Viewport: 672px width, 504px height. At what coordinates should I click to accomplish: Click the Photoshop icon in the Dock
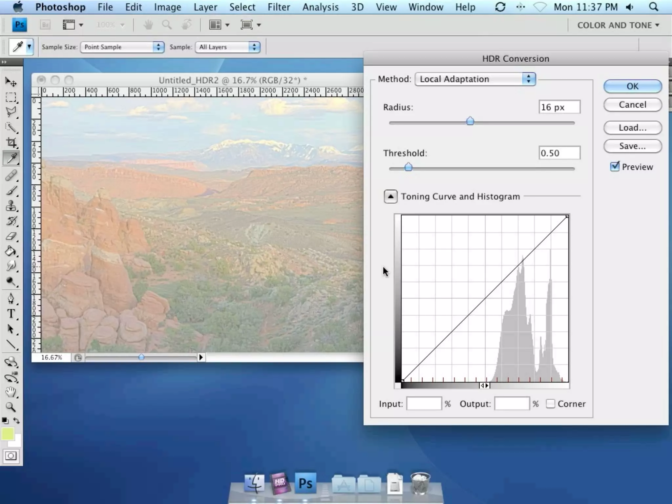pos(305,483)
